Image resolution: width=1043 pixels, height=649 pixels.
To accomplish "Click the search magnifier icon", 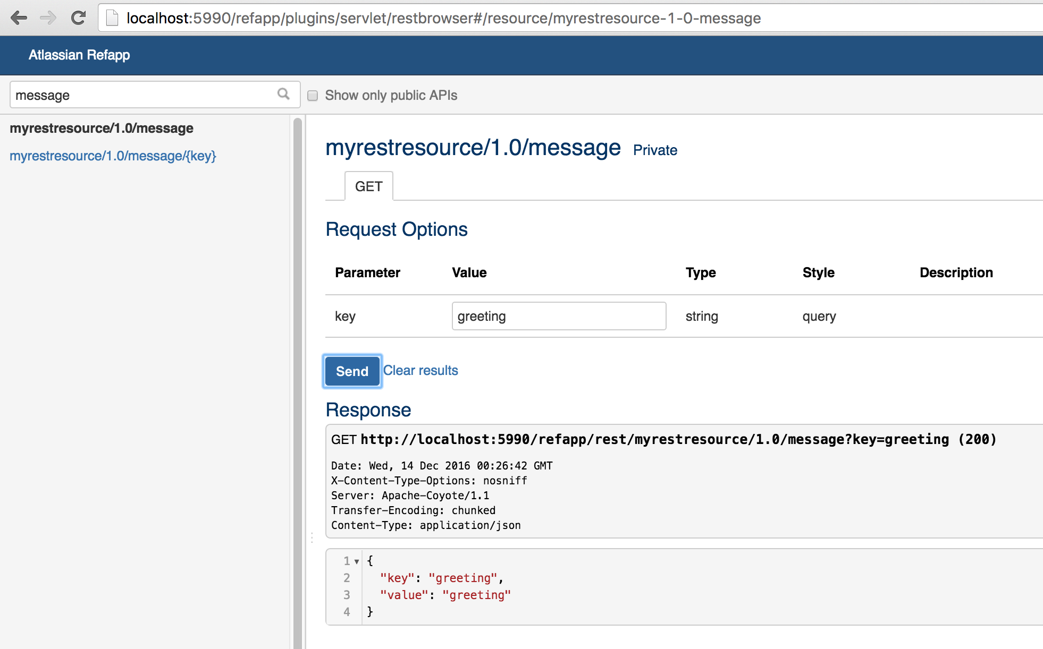I will coord(283,95).
